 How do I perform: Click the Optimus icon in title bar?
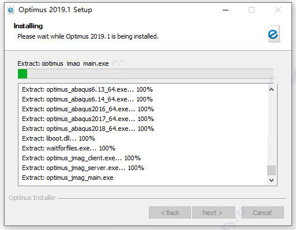coord(11,10)
